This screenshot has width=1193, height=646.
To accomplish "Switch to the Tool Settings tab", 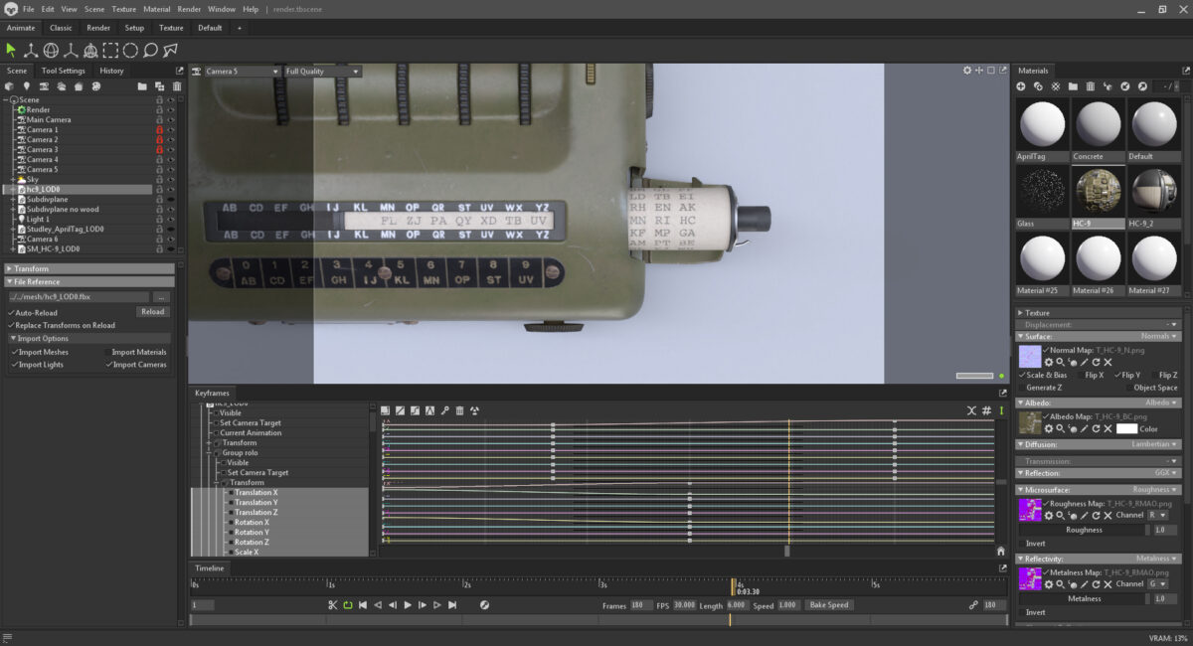I will pyautogui.click(x=62, y=71).
